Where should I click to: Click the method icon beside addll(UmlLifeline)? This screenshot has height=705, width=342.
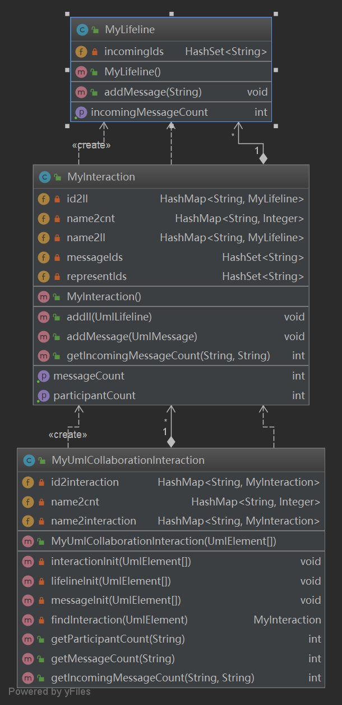[43, 317]
